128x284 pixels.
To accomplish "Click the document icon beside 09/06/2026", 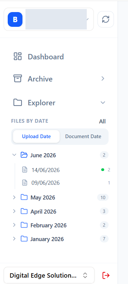I will pyautogui.click(x=24, y=182).
